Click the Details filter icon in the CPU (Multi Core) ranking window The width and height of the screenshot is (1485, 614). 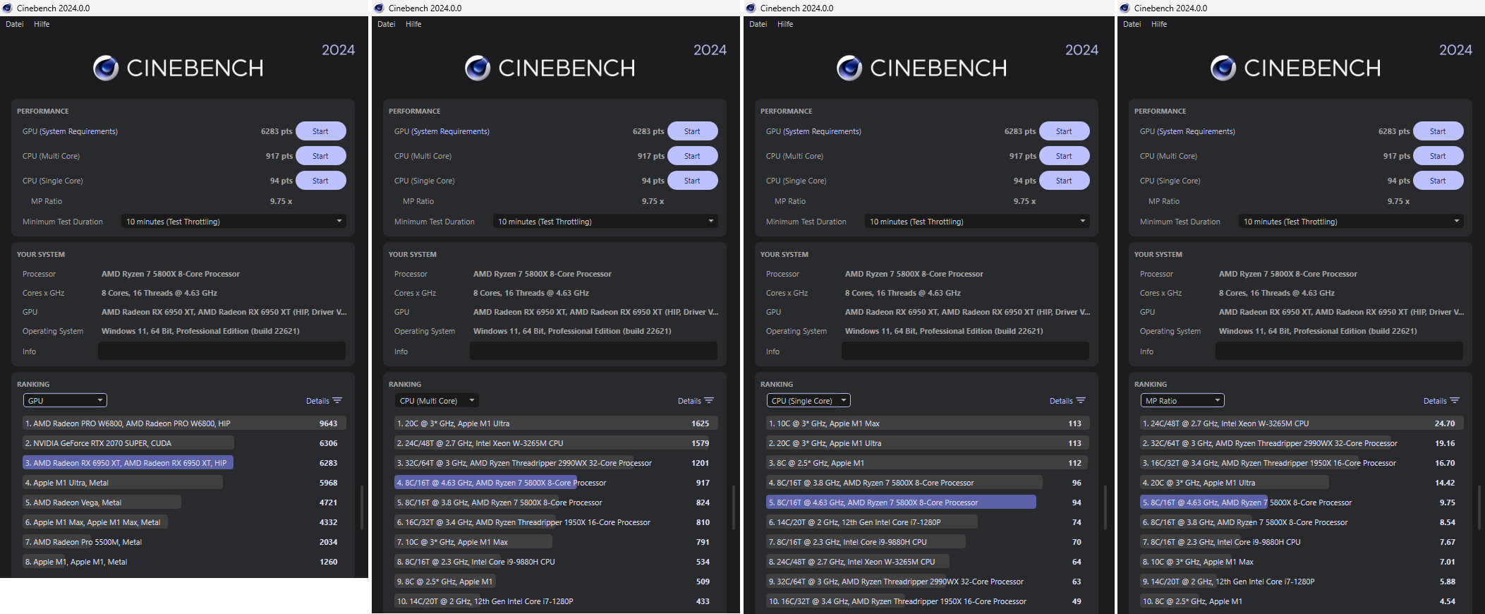coord(709,400)
